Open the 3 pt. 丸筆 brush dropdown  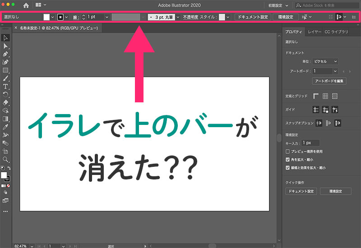coord(178,17)
